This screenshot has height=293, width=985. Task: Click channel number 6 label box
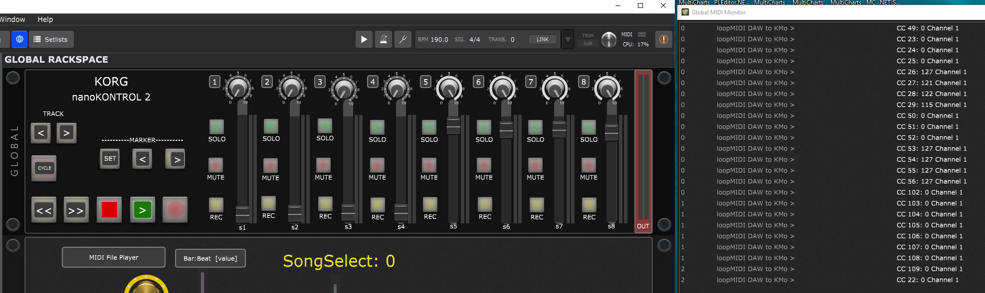pyautogui.click(x=478, y=82)
